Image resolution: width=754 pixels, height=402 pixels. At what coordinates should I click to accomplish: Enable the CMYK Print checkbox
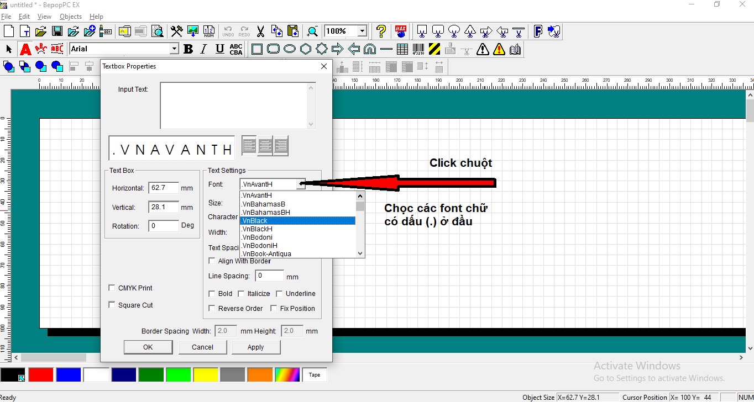pyautogui.click(x=112, y=288)
